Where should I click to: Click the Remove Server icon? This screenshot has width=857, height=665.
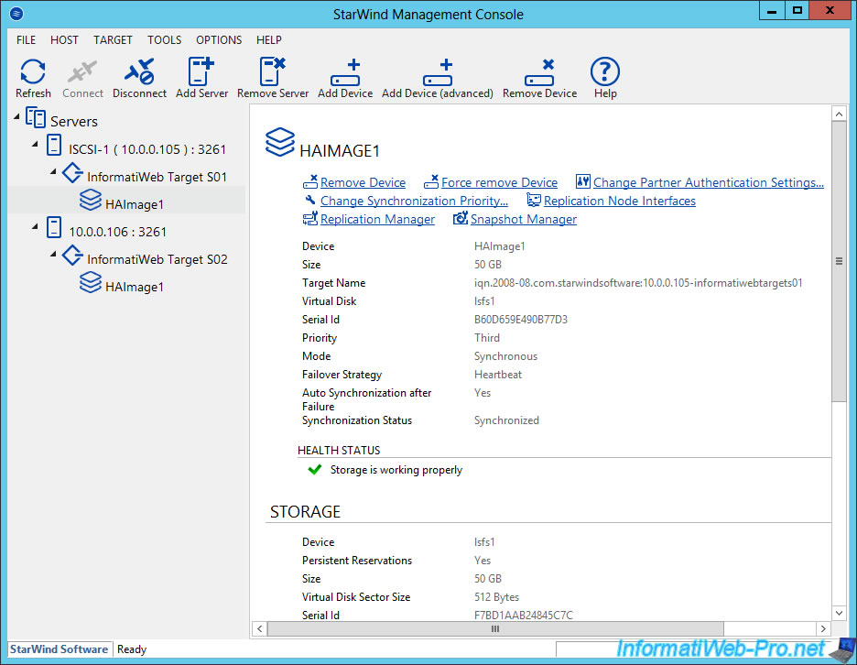(273, 73)
